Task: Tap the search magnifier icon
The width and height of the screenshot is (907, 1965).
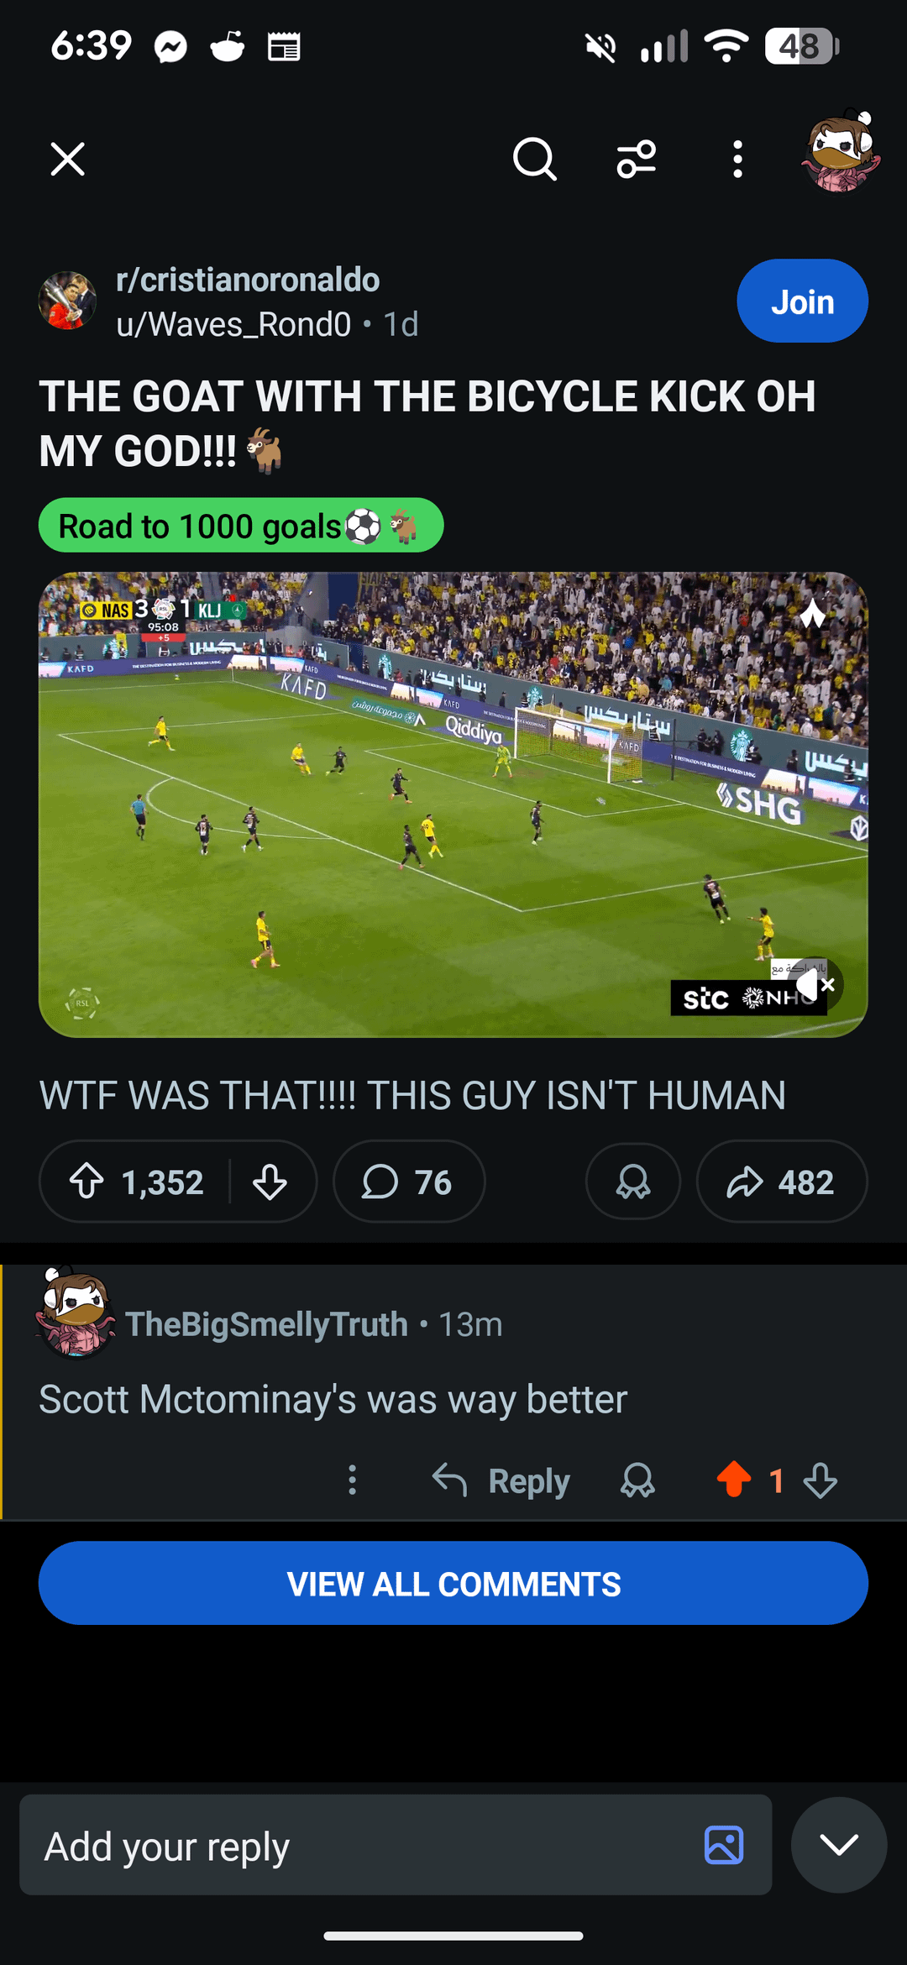Action: pyautogui.click(x=534, y=159)
